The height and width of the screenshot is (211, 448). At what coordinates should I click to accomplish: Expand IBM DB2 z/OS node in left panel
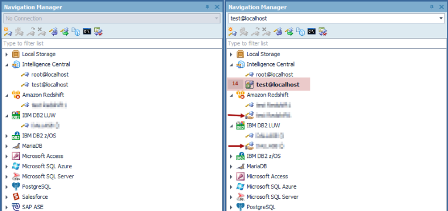coord(6,136)
